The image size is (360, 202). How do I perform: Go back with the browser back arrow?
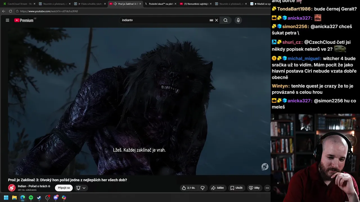4,11
